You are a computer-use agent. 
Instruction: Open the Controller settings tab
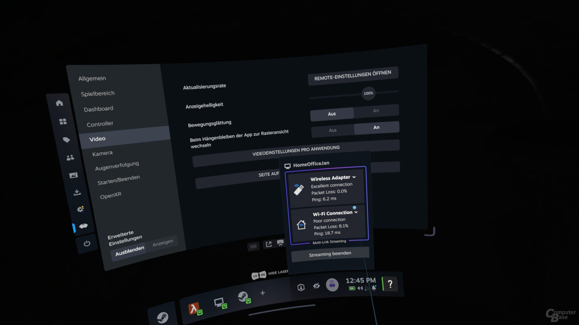[x=100, y=124]
